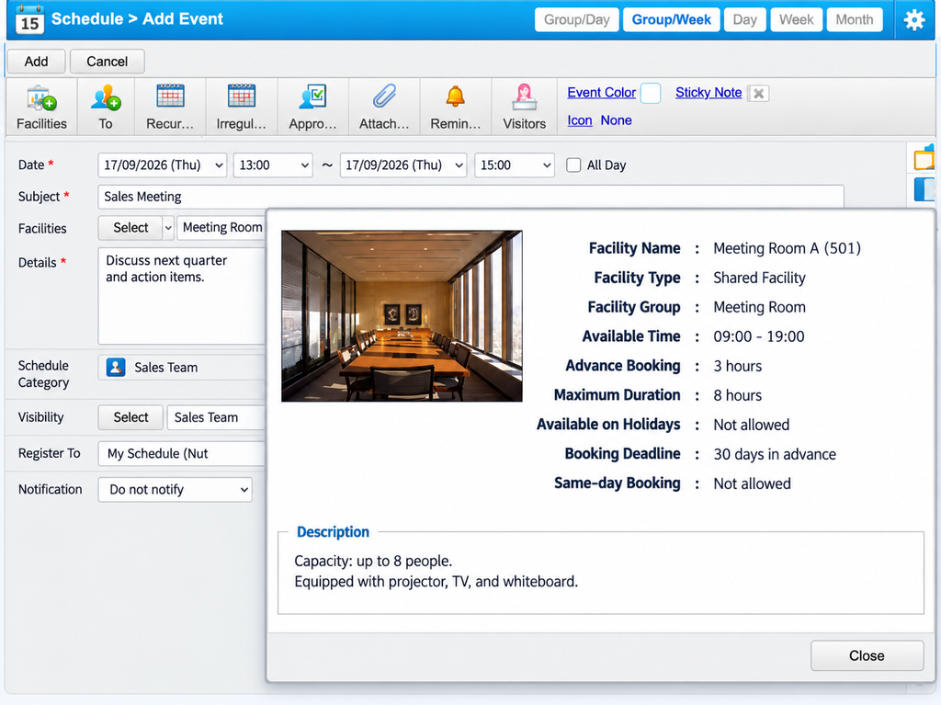Image resolution: width=941 pixels, height=705 pixels.
Task: Click the Details text area
Action: [182, 296]
